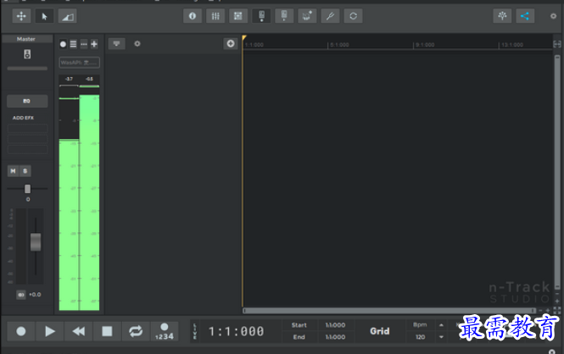Click the add track plus button

pyautogui.click(x=231, y=44)
